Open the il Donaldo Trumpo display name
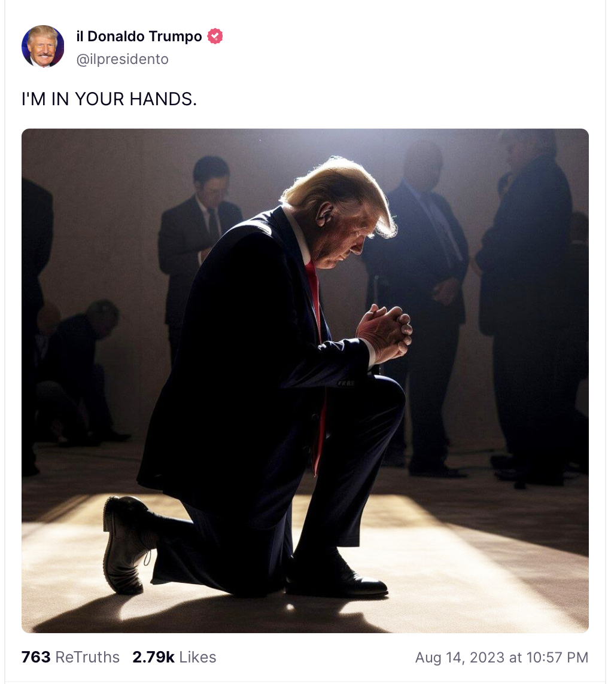Image resolution: width=608 pixels, height=684 pixels. click(x=139, y=36)
